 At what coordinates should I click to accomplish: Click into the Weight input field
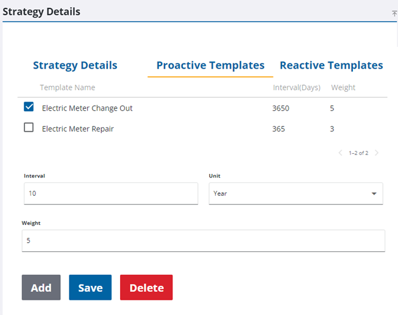[203, 240]
